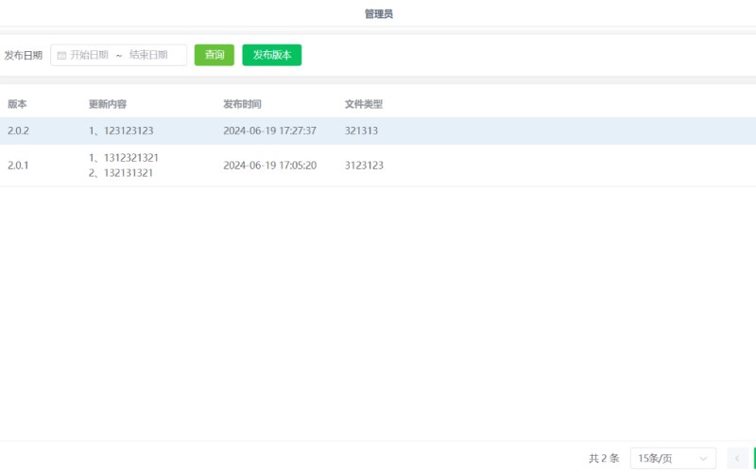Click the 更新内容 column header
The width and height of the screenshot is (756, 473).
(x=108, y=104)
